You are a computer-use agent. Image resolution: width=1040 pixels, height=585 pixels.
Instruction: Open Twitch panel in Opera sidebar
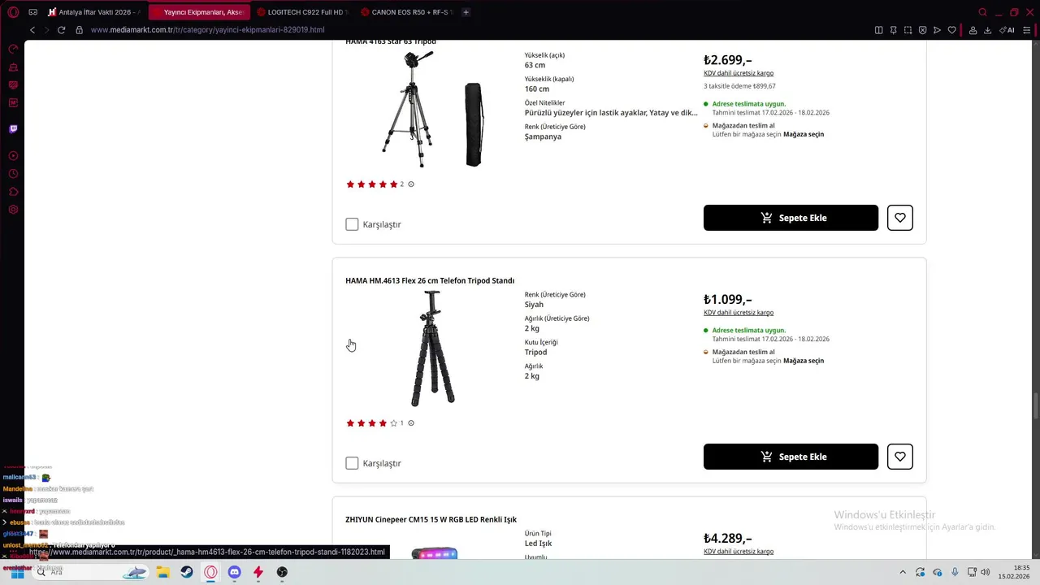point(13,129)
